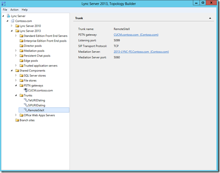The width and height of the screenshot is (220, 173).
Task: Select the CUCM.contoso.com gateway label
Action: (x=40, y=91)
